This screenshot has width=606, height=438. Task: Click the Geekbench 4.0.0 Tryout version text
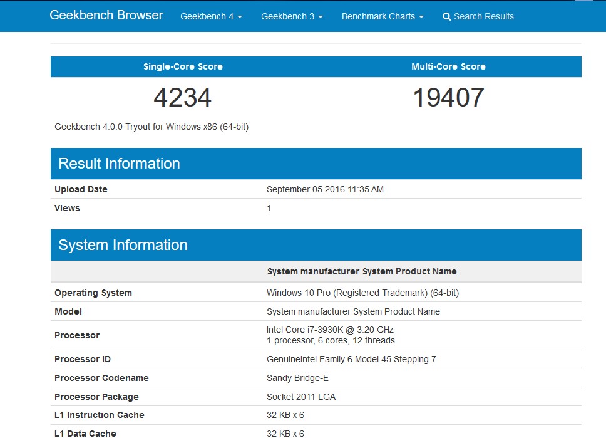(x=151, y=127)
